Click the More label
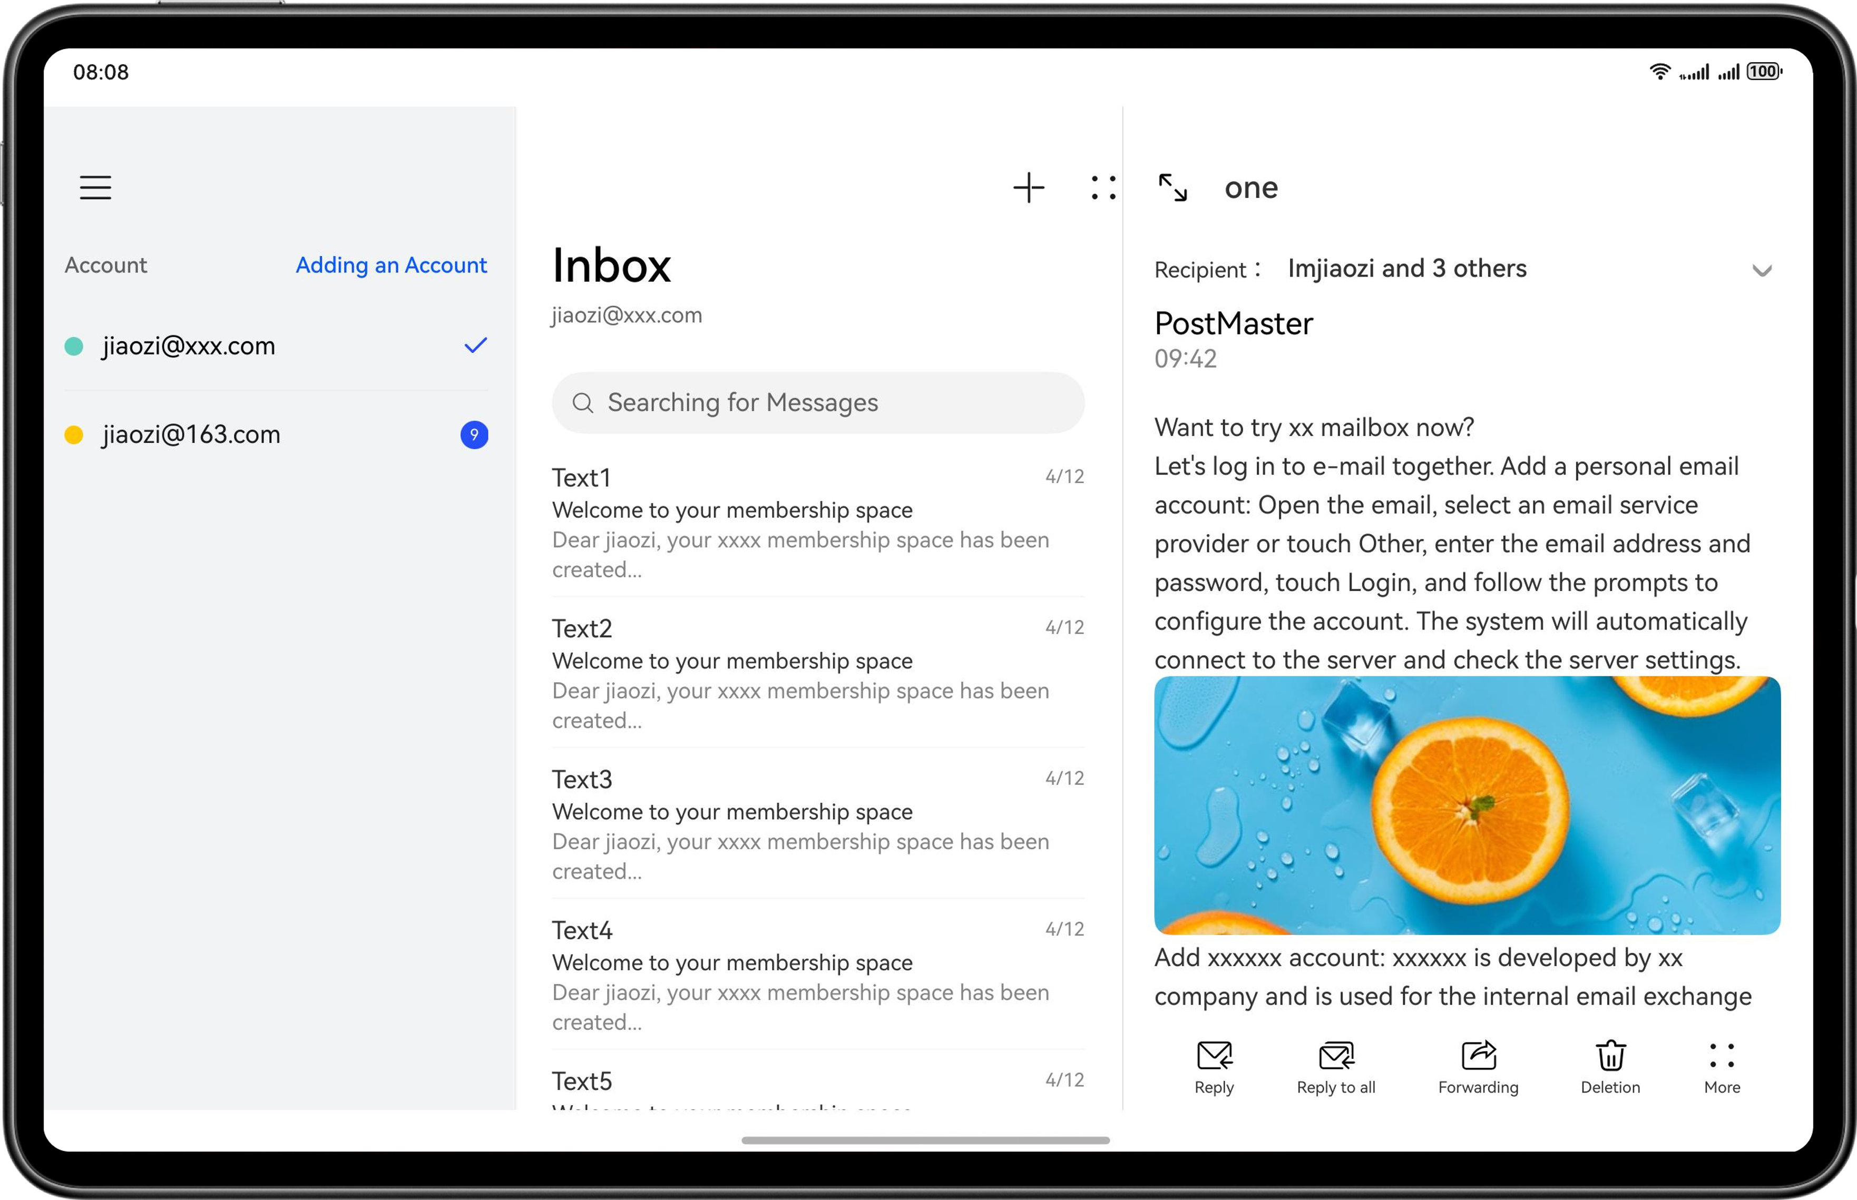The image size is (1857, 1200). coord(1722,1088)
